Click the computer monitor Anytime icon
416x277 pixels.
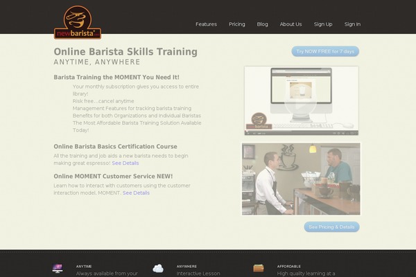[58, 268]
